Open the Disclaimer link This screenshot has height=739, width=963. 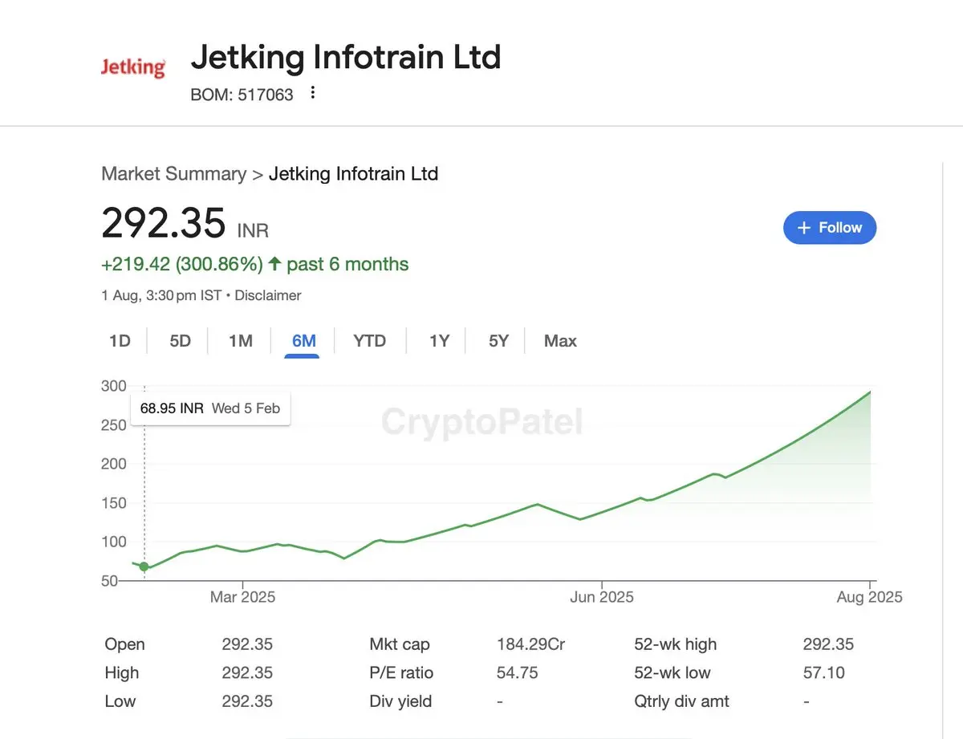(268, 295)
